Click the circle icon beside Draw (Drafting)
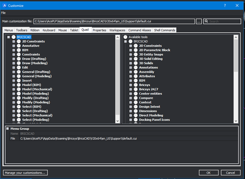 [x=19, y=59]
